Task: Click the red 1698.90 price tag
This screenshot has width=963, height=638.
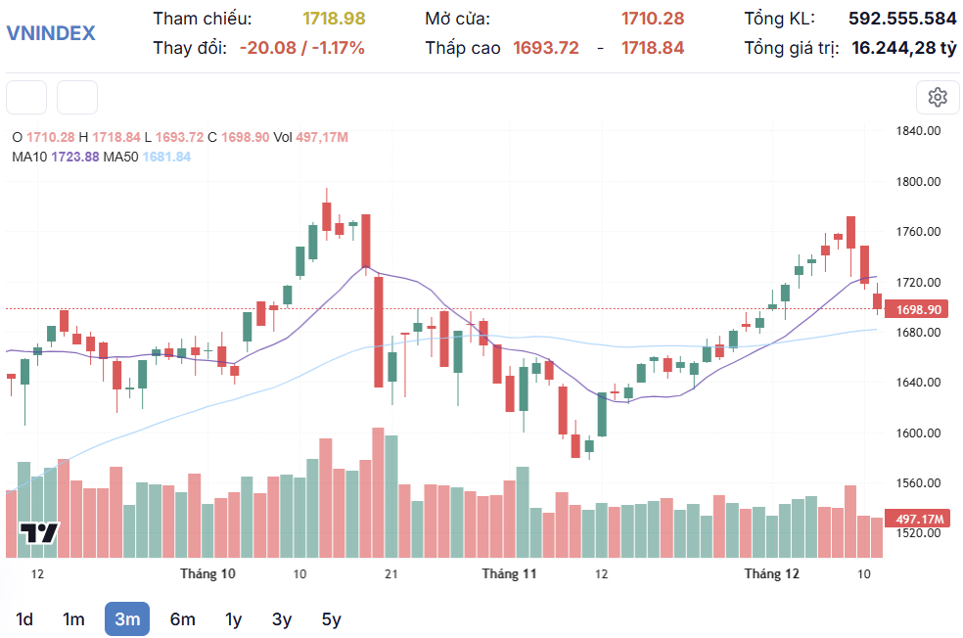Action: click(x=919, y=309)
